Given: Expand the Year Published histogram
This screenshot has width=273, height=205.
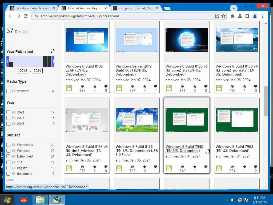Looking at the screenshot, I should pos(53,51).
